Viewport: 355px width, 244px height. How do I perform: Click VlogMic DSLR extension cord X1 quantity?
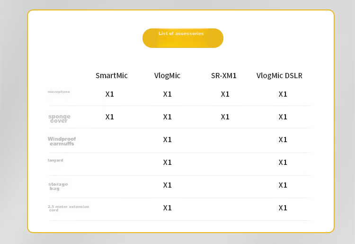(283, 208)
